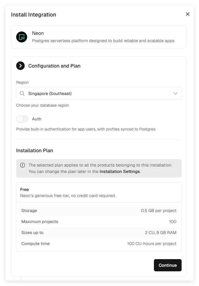Select the Free plan card

pyautogui.click(x=99, y=193)
